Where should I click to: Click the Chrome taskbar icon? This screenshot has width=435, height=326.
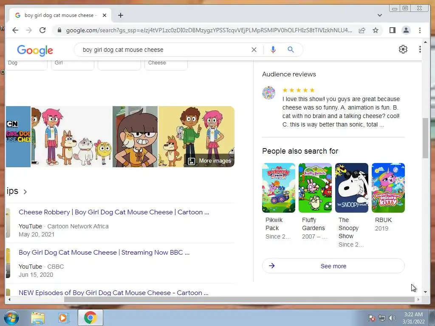tap(90, 318)
